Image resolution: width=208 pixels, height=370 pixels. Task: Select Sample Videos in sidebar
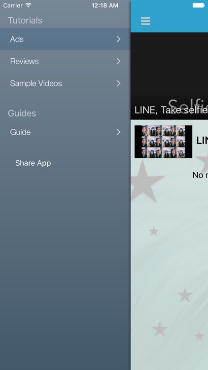(65, 83)
